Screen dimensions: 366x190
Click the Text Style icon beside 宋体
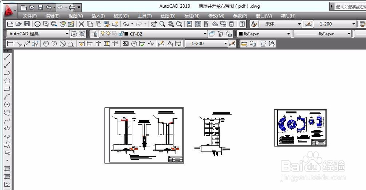click(254, 24)
